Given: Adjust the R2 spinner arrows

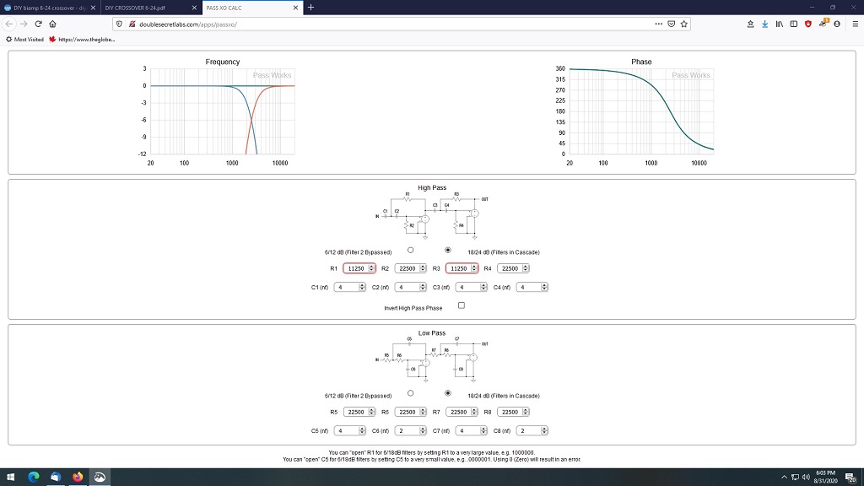Looking at the screenshot, I should click(x=423, y=268).
